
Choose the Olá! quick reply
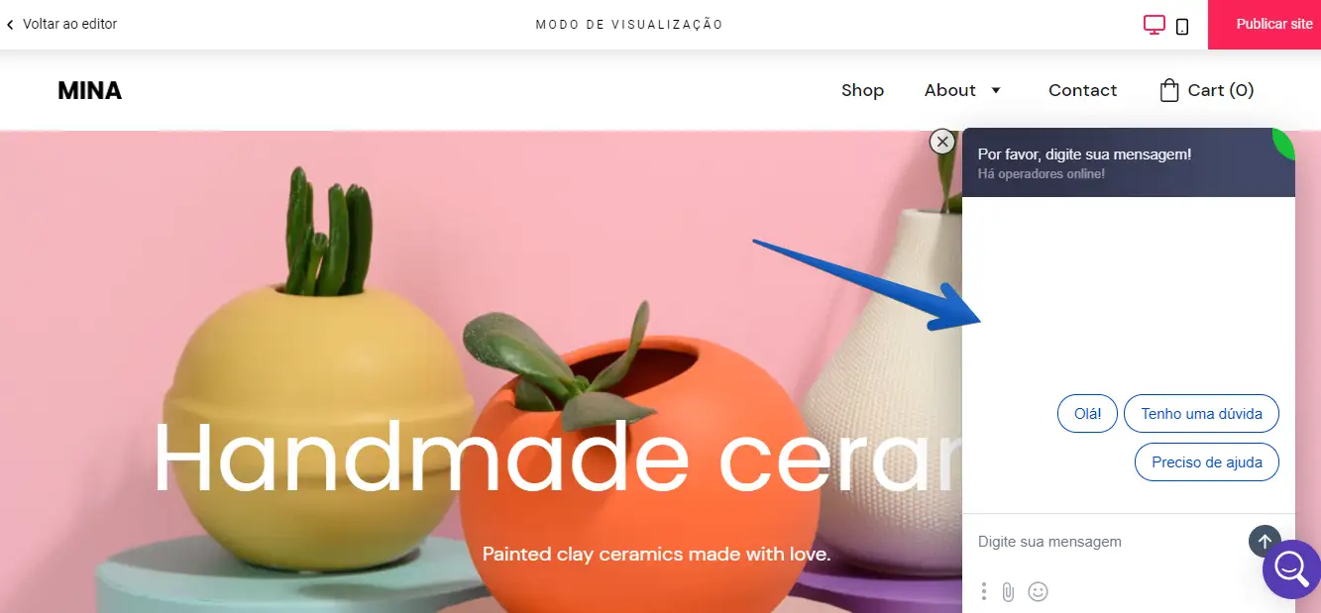[x=1087, y=414]
